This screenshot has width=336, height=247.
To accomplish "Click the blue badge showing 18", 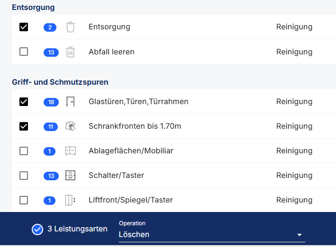I will [x=51, y=102].
